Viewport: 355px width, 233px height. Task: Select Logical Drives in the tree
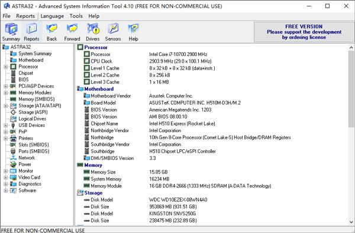click(x=32, y=119)
